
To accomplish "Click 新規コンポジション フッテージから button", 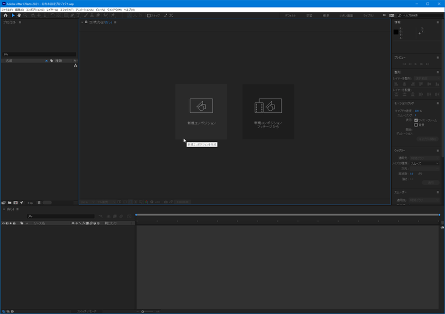I will click(268, 111).
